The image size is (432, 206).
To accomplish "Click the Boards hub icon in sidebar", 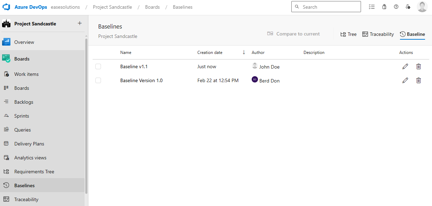I will (x=6, y=58).
